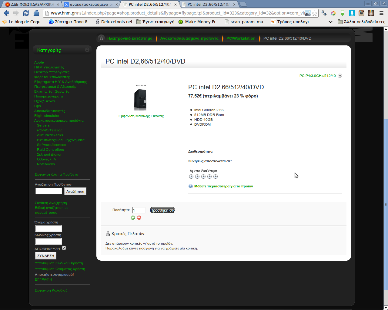
Task: Click the PC tower product thumbnail
Action: tap(141, 98)
